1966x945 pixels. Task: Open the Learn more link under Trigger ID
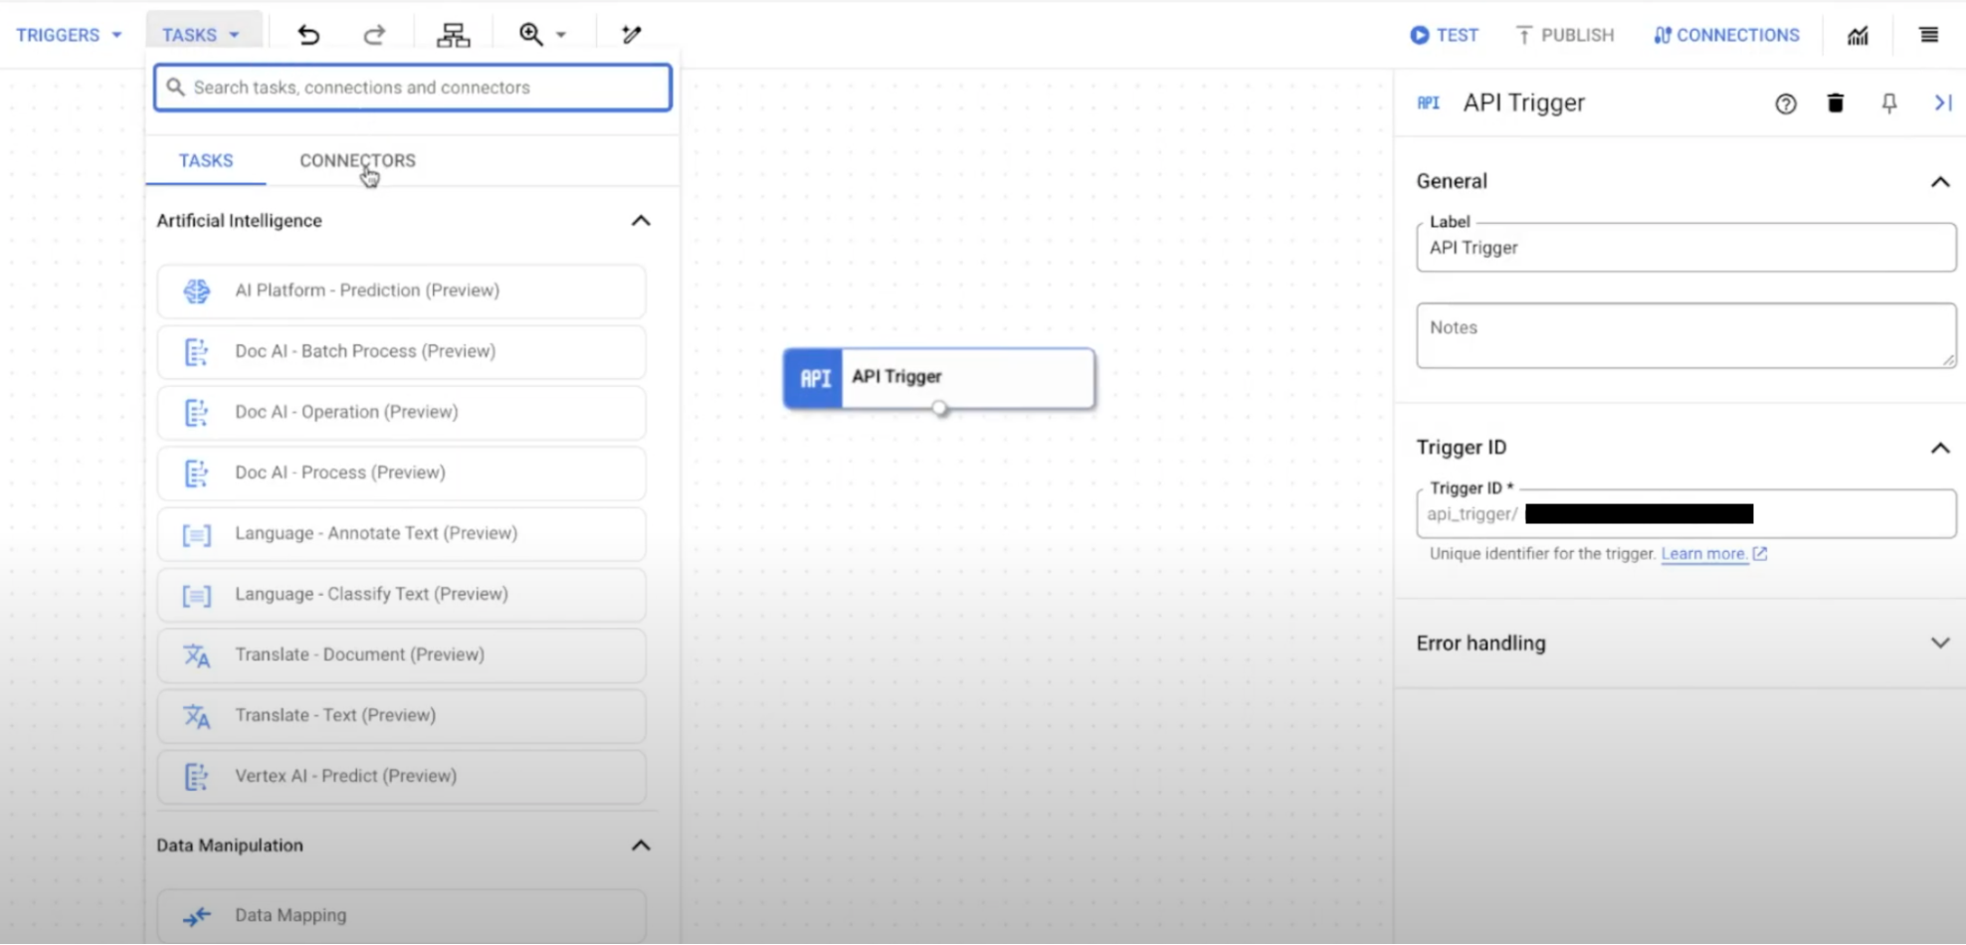[1705, 554]
